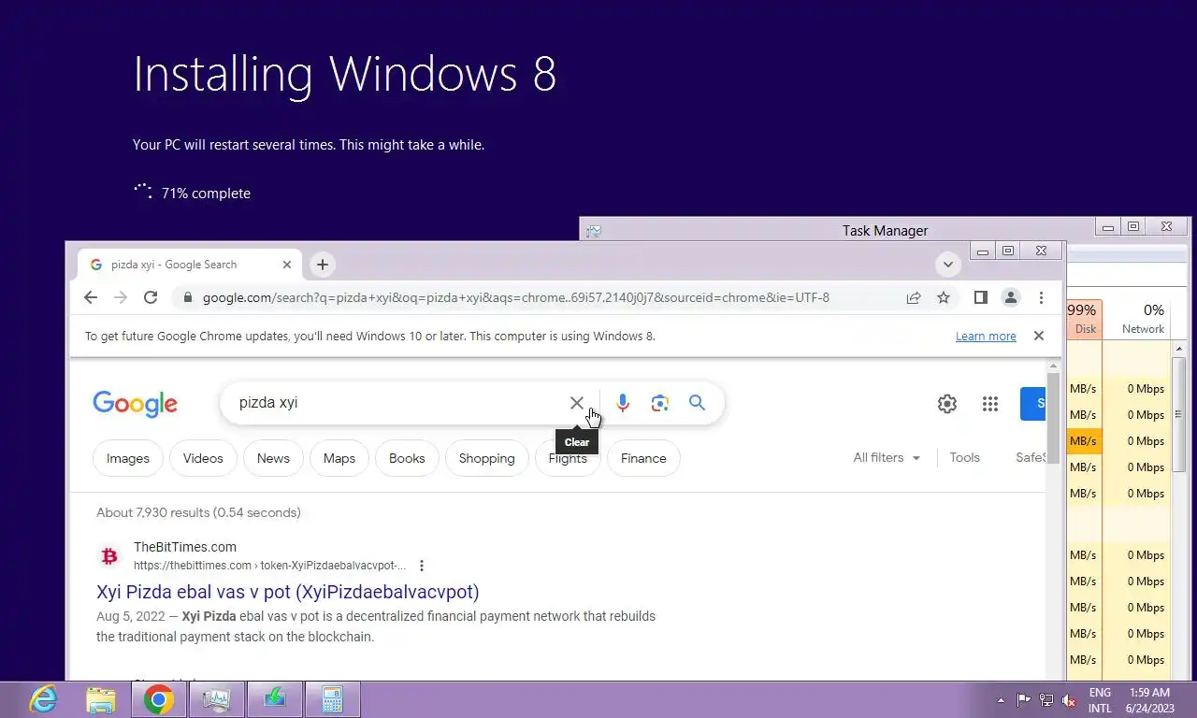
Task: Open the ENG INTL language switcher
Action: click(1100, 700)
